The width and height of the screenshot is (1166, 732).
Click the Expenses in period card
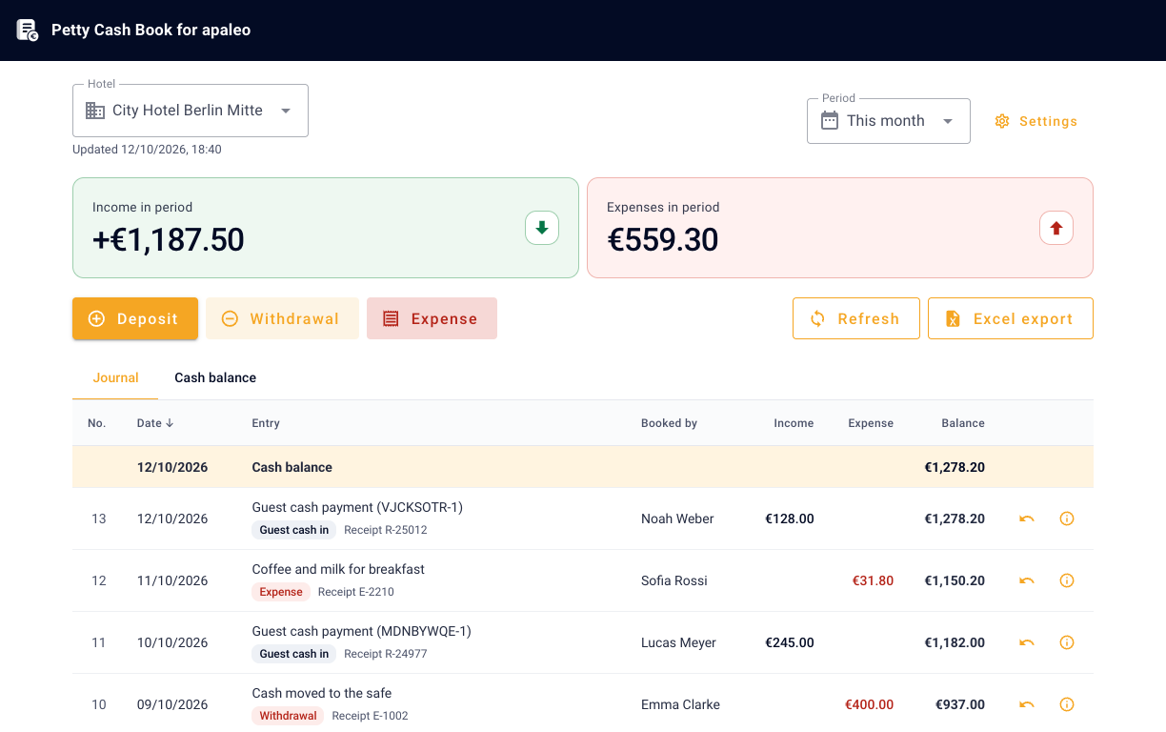(x=840, y=228)
